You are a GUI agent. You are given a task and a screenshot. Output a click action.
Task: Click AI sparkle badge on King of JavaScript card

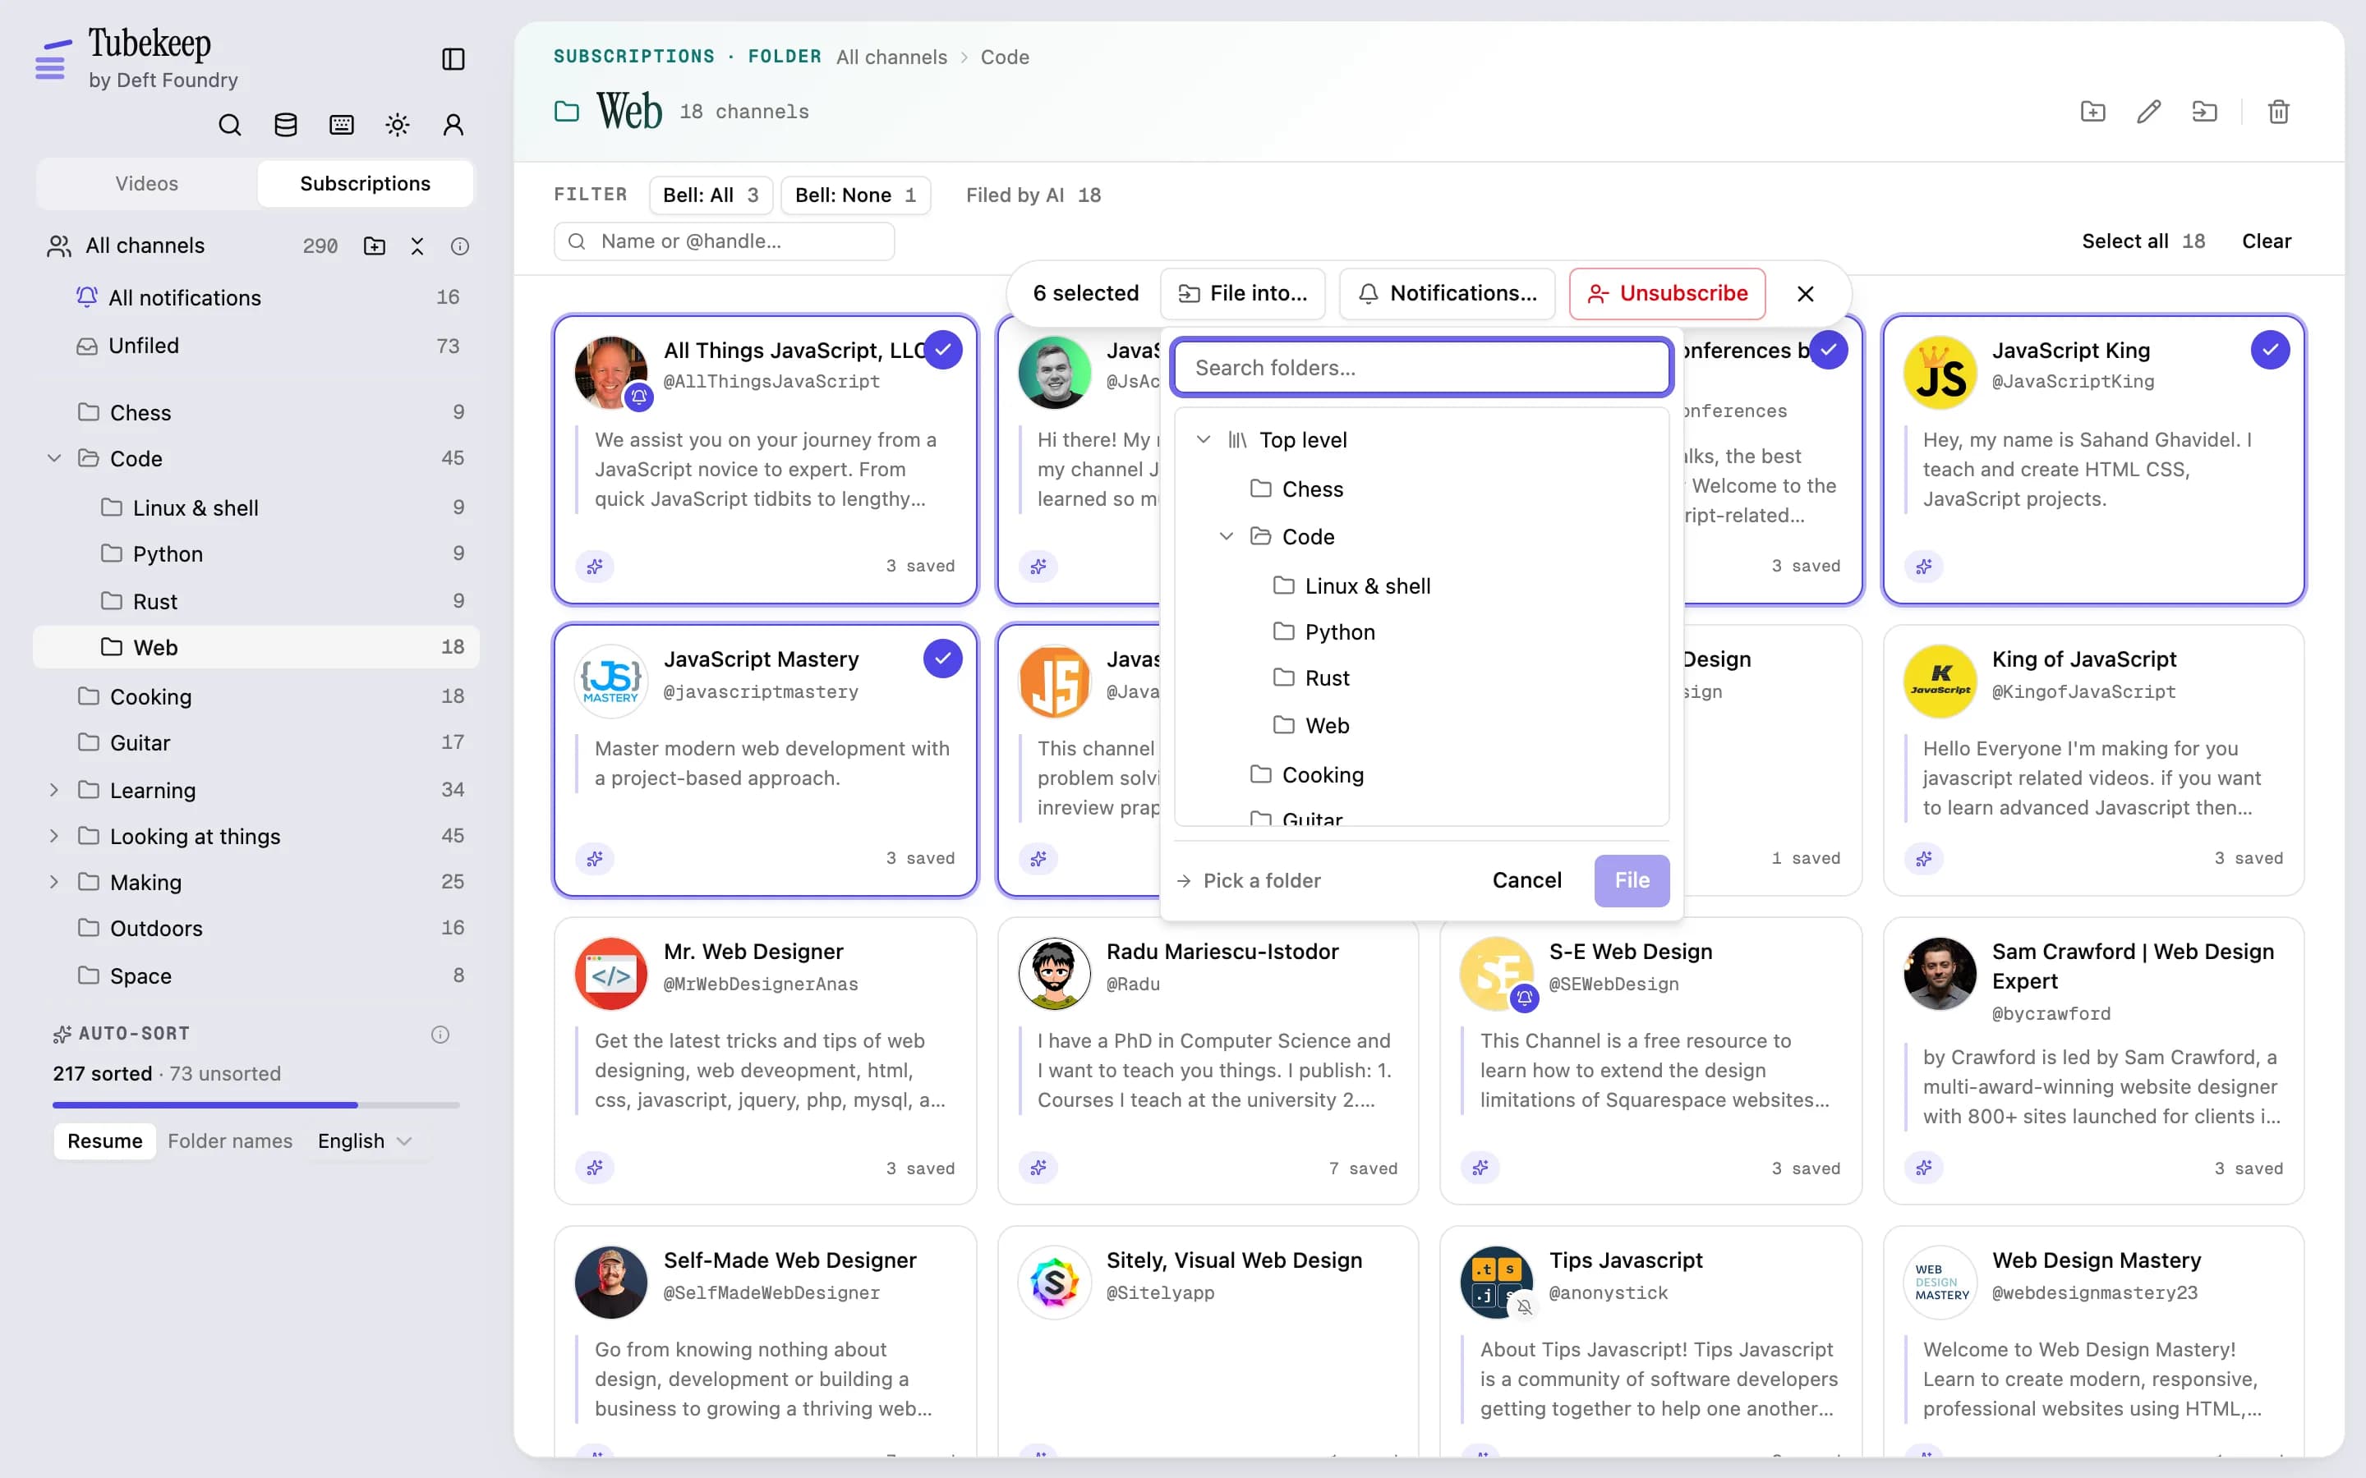click(1923, 858)
